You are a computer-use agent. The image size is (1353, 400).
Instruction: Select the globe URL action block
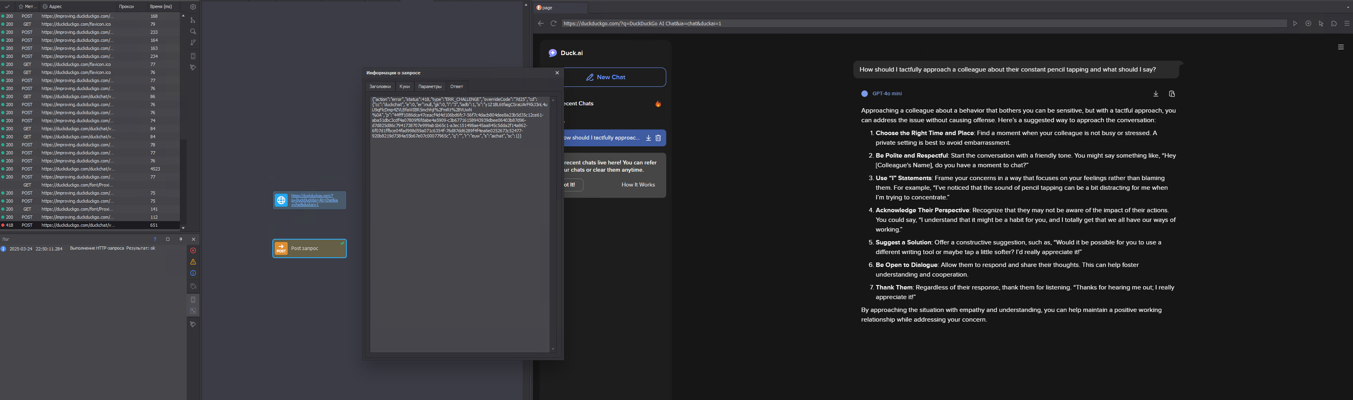pos(309,200)
